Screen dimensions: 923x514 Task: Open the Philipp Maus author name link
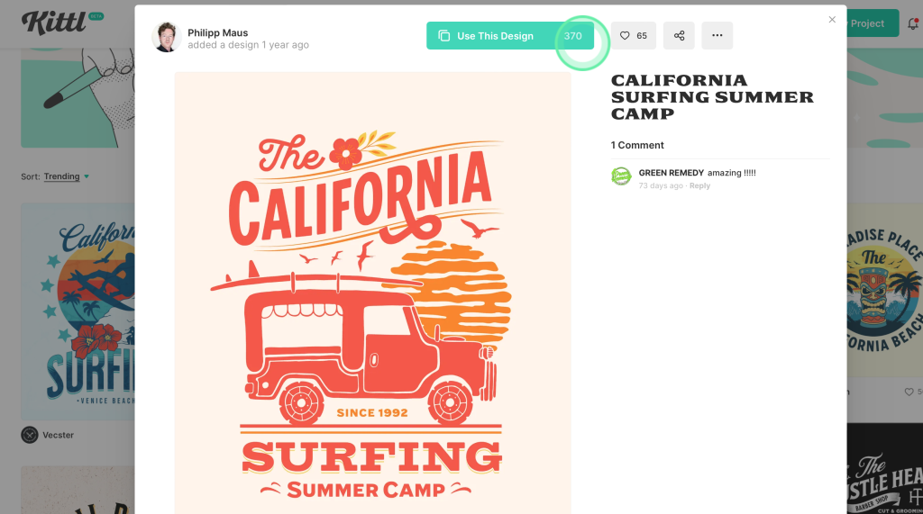[x=217, y=32]
